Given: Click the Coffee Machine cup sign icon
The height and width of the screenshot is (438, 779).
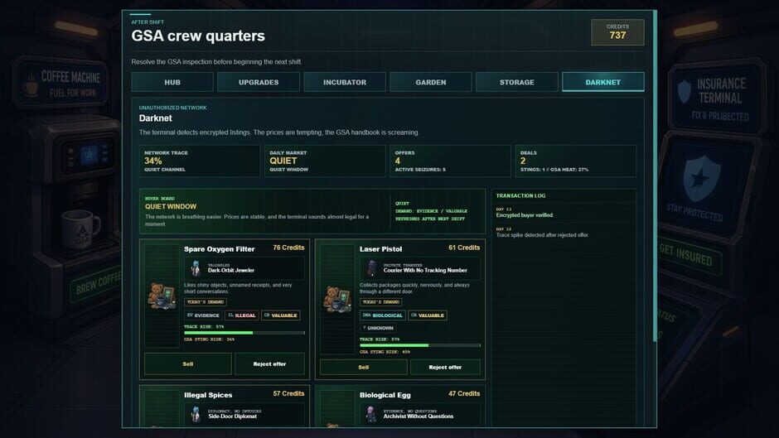Looking at the screenshot, I should point(31,84).
